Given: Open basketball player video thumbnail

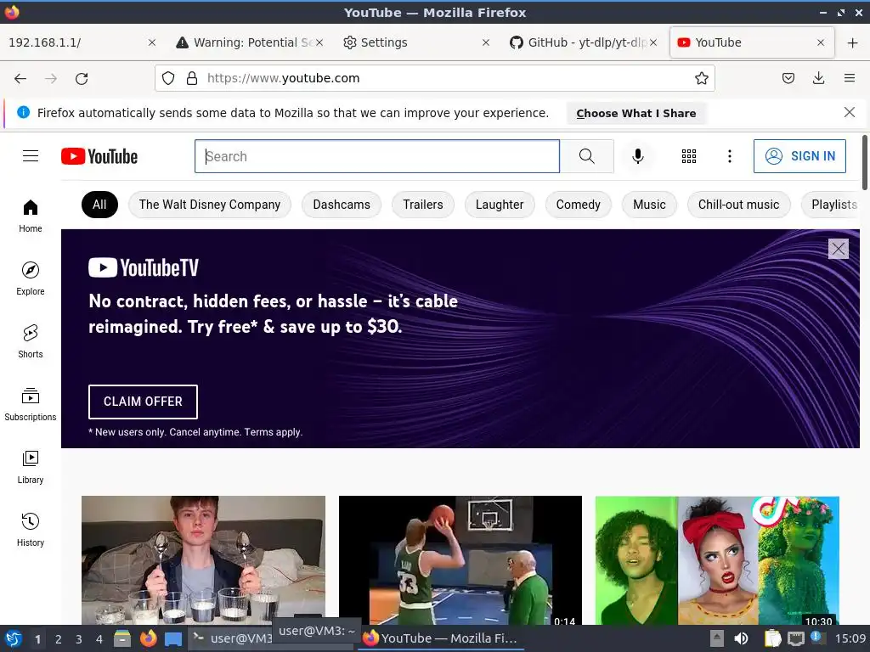Looking at the screenshot, I should point(460,560).
